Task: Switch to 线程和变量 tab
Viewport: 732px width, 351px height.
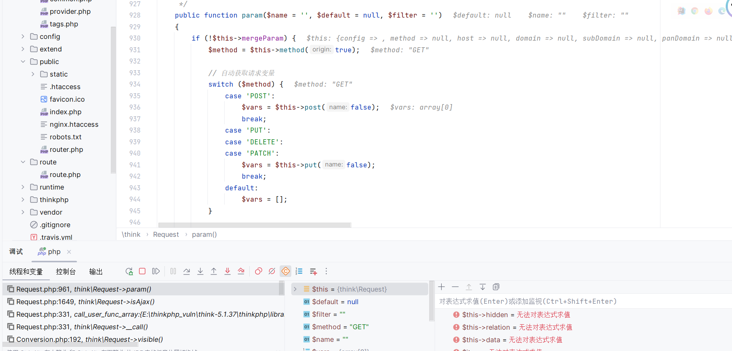Action: point(26,272)
